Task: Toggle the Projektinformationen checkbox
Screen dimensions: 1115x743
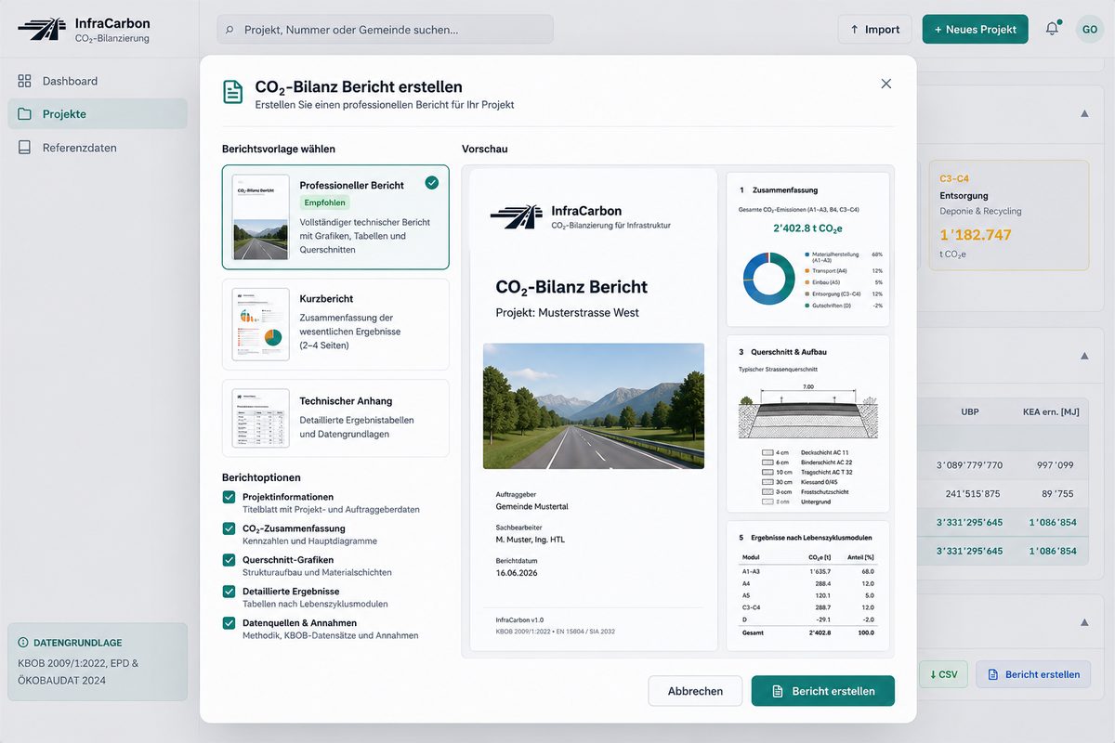Action: point(229,497)
